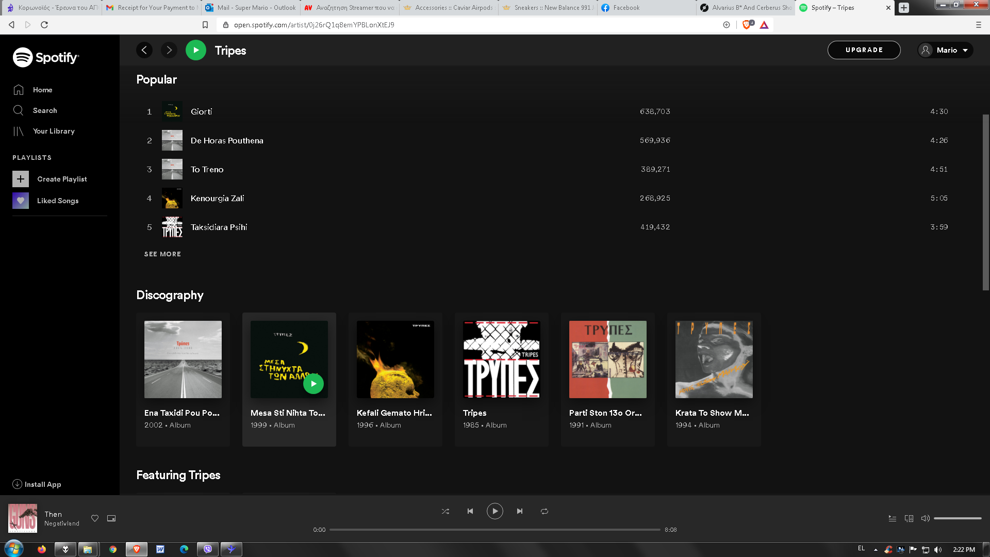Open Chrome from the taskbar

(x=113, y=549)
